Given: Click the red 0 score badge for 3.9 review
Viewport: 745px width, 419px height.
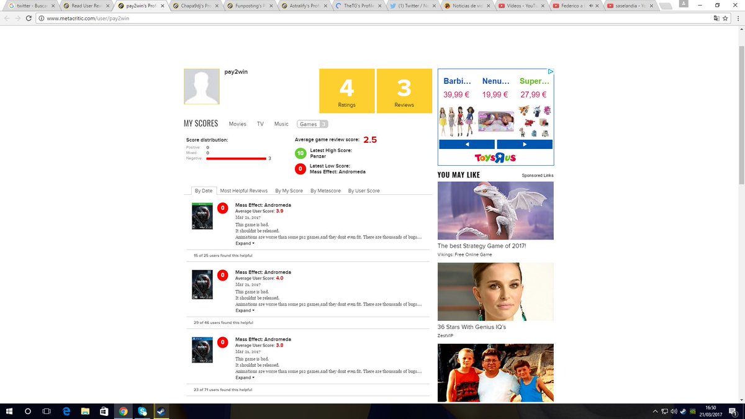Looking at the screenshot, I should click(222, 208).
